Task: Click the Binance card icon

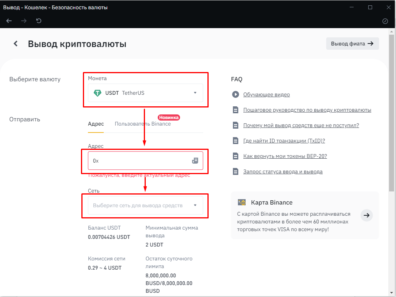Action: pos(242,202)
